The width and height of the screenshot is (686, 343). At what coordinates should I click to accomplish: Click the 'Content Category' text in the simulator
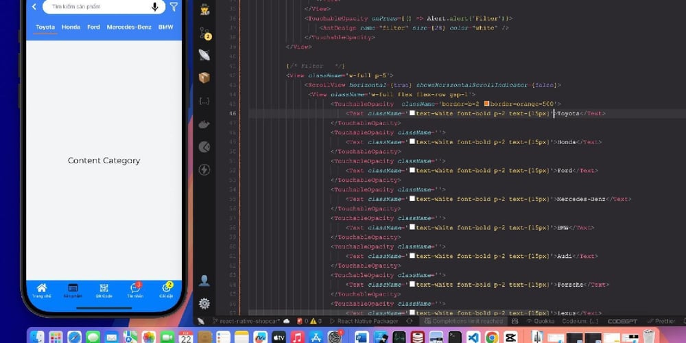point(104,161)
